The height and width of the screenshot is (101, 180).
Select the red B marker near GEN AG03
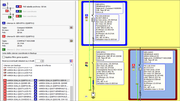coord(133,65)
